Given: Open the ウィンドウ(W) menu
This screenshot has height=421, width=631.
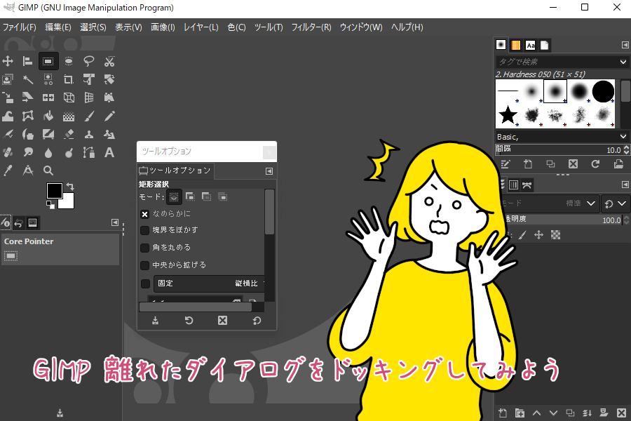Looking at the screenshot, I should tap(361, 27).
